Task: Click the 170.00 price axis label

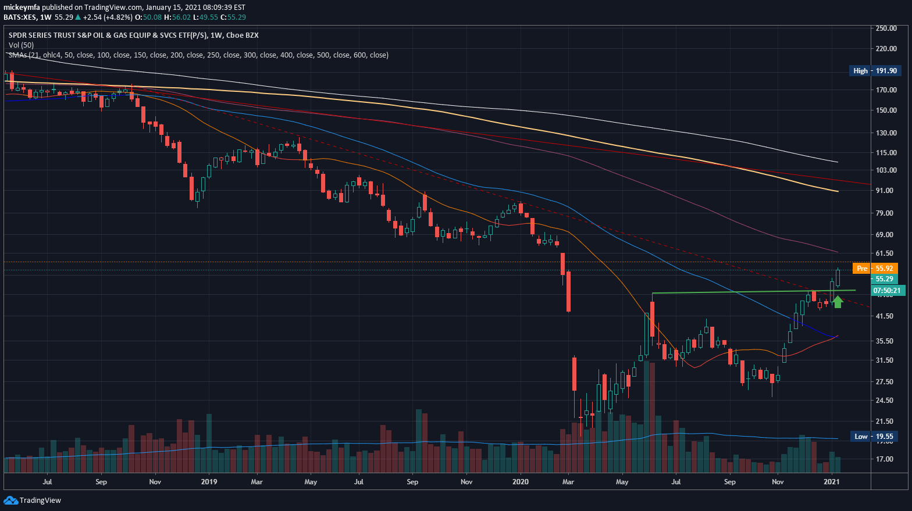Action: point(886,90)
